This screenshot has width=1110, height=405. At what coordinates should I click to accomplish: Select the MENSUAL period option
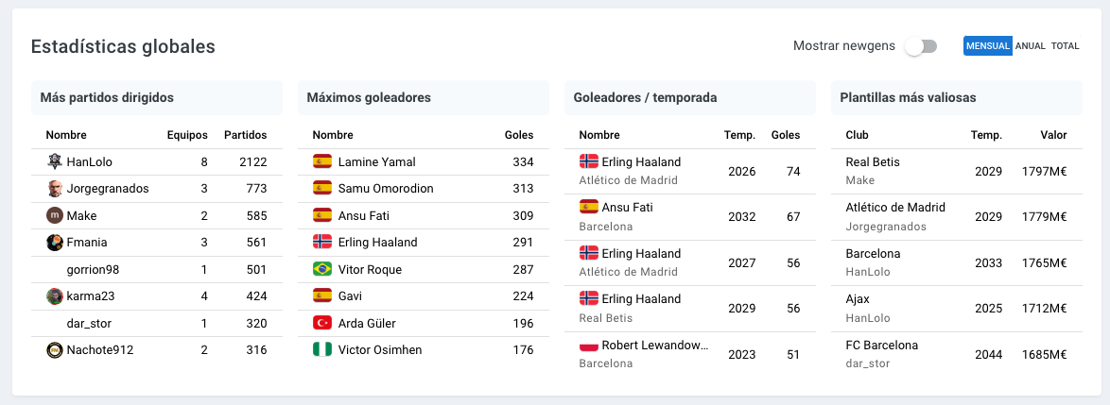pos(987,46)
